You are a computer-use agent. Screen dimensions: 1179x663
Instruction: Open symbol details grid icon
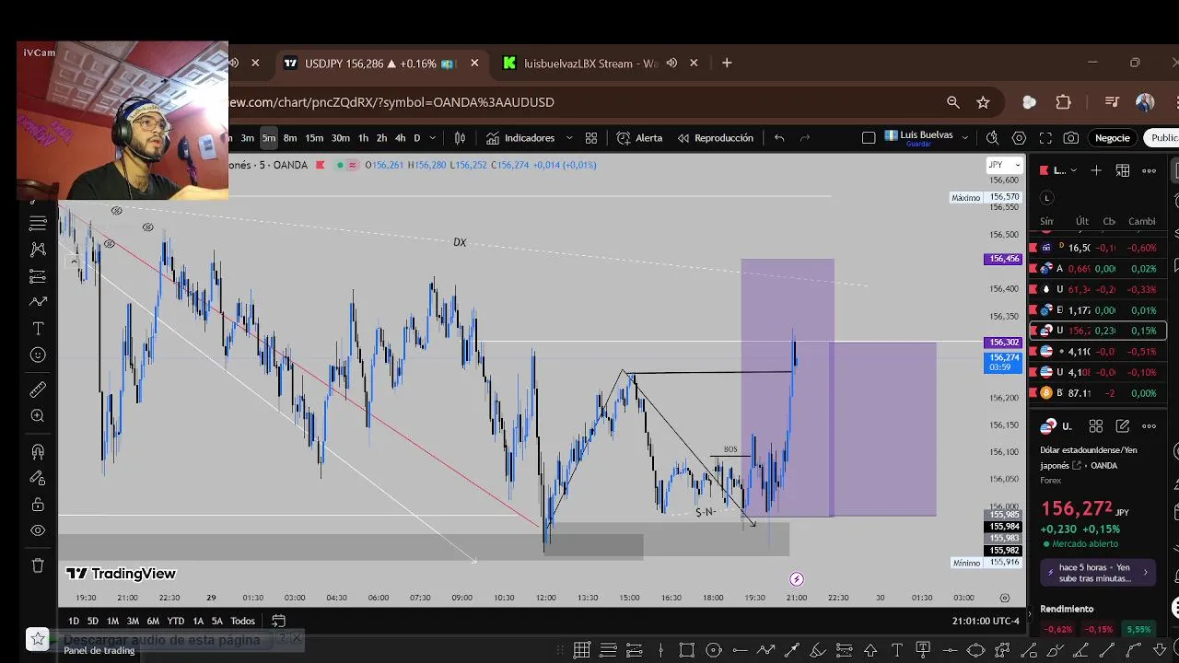tap(1096, 426)
